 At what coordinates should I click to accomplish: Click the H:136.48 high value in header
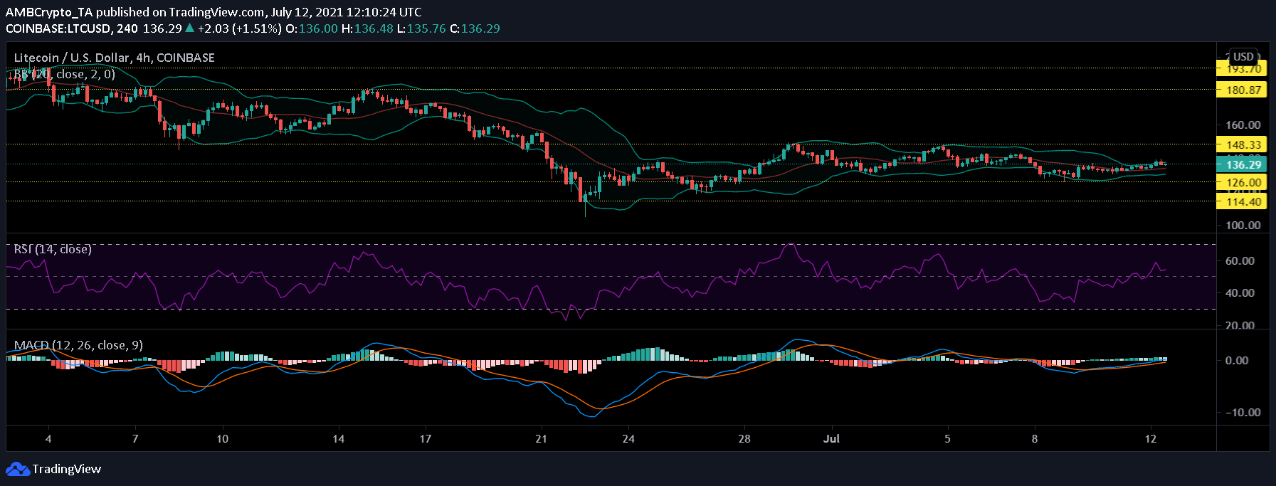367,28
